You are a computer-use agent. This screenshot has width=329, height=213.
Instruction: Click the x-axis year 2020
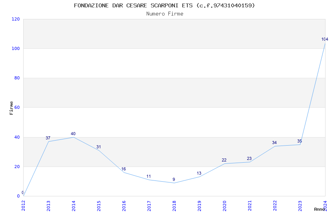tap(225, 206)
